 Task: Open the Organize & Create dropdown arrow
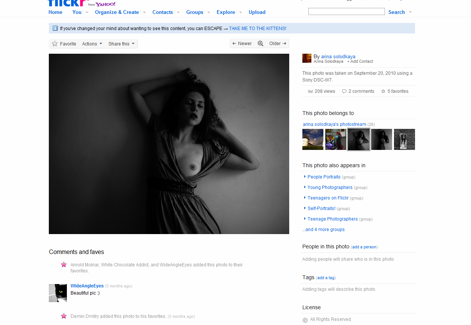144,12
